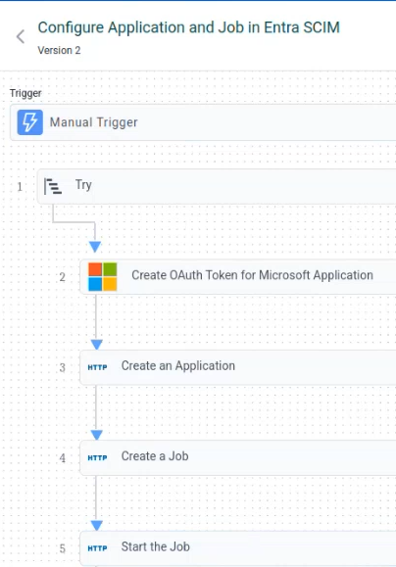This screenshot has height=567, width=396.
Task: Click the Try block nested-list icon
Action: coord(53,186)
